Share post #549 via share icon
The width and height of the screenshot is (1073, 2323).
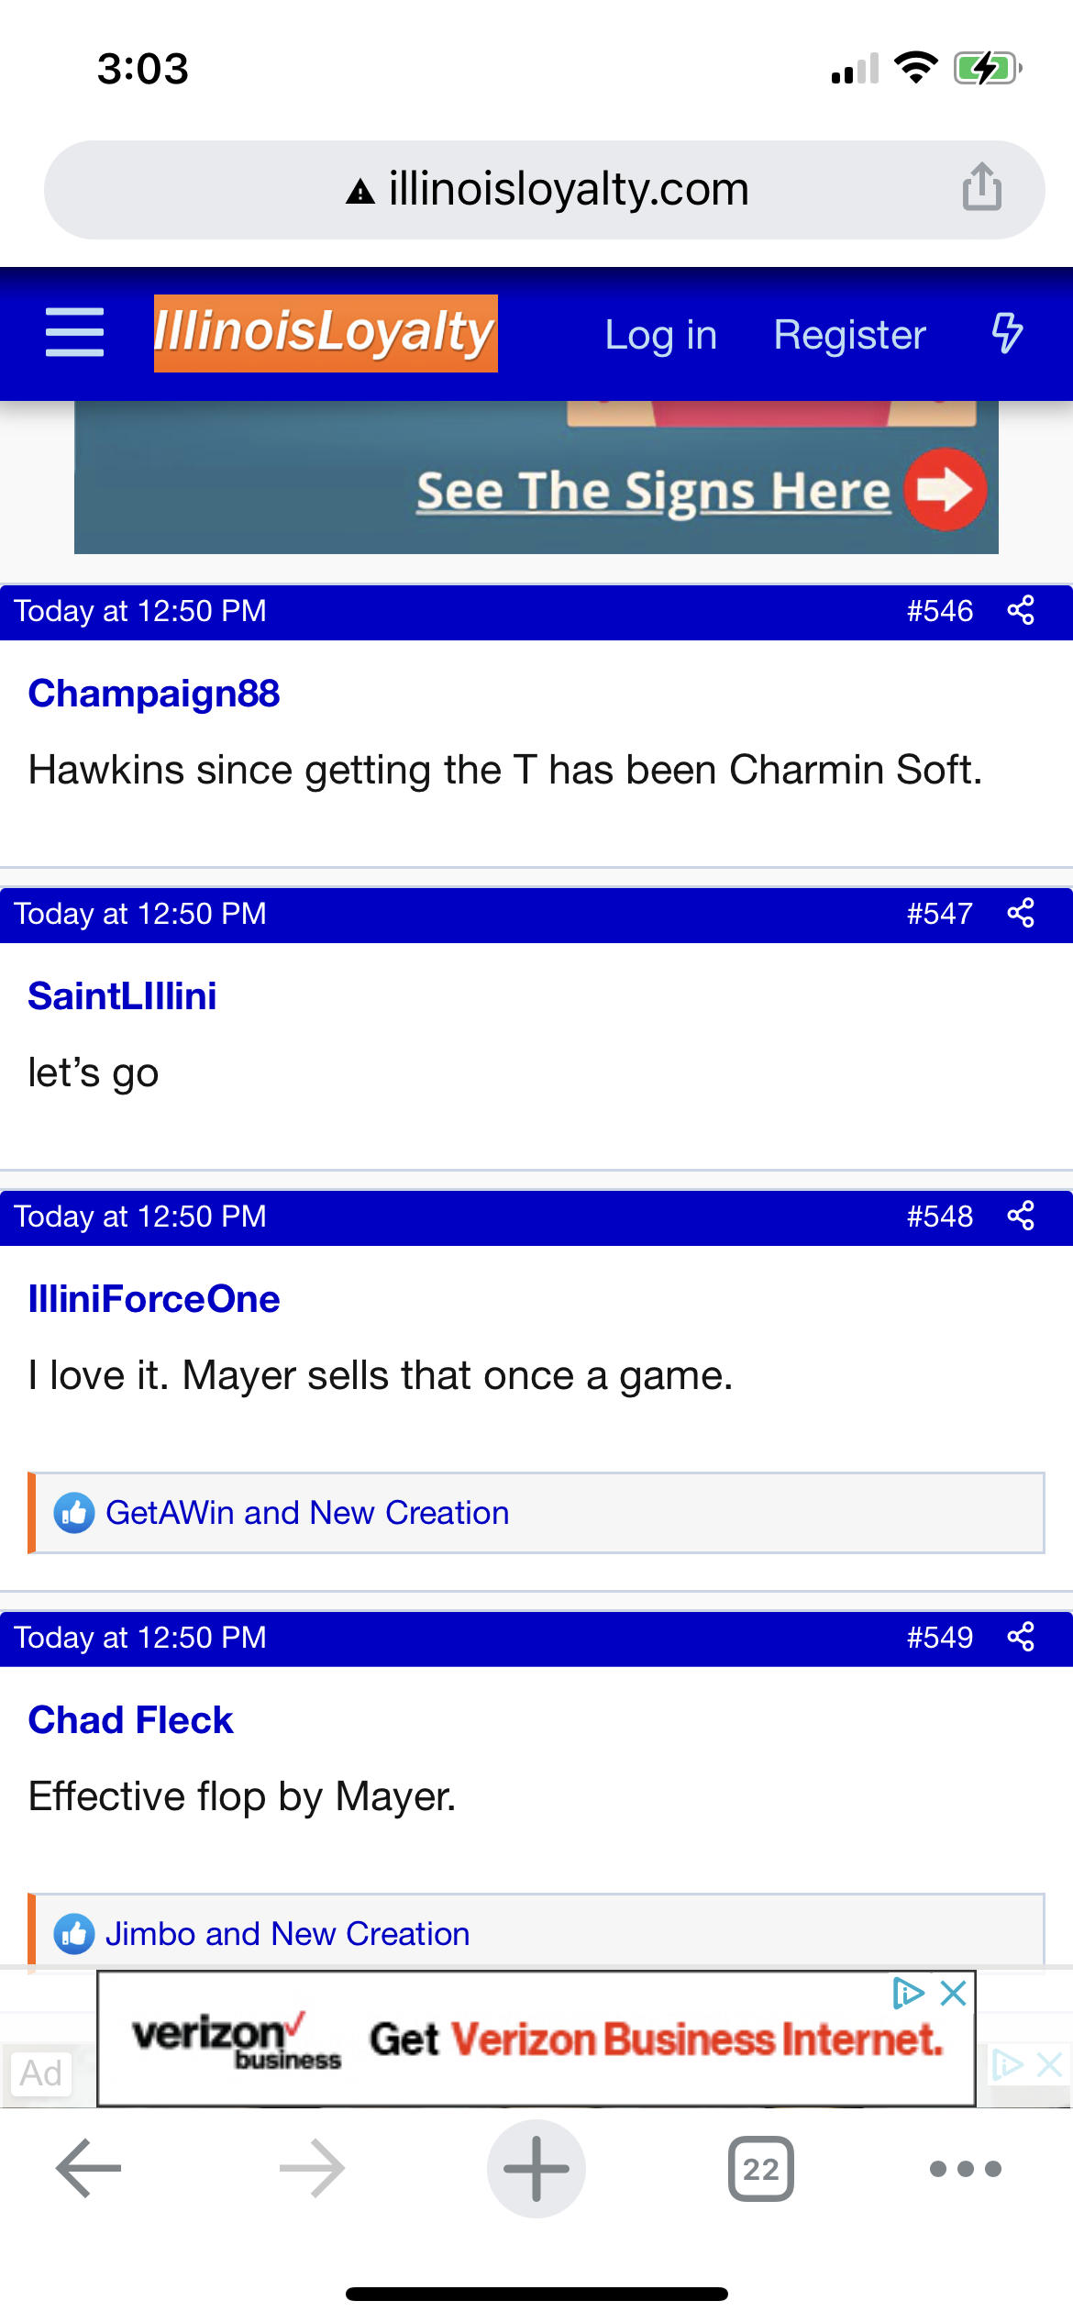point(1021,1638)
